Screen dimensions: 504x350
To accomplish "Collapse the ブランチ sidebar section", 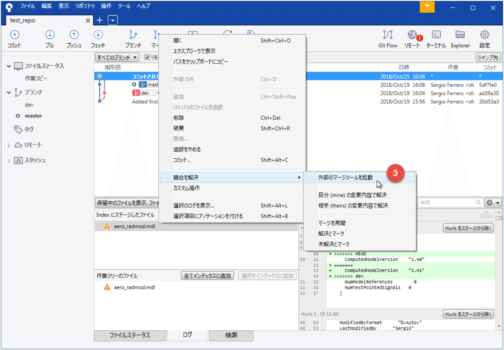I will 9,92.
